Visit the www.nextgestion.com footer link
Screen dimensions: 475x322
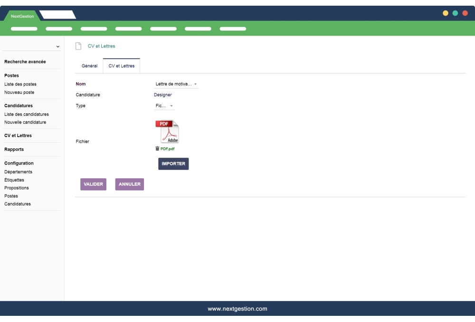(x=237, y=308)
